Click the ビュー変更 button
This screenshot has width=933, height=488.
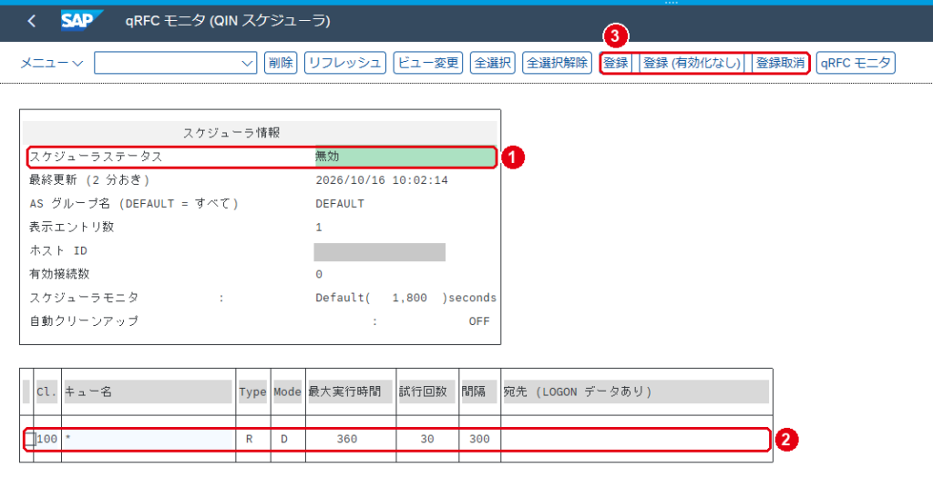(428, 63)
